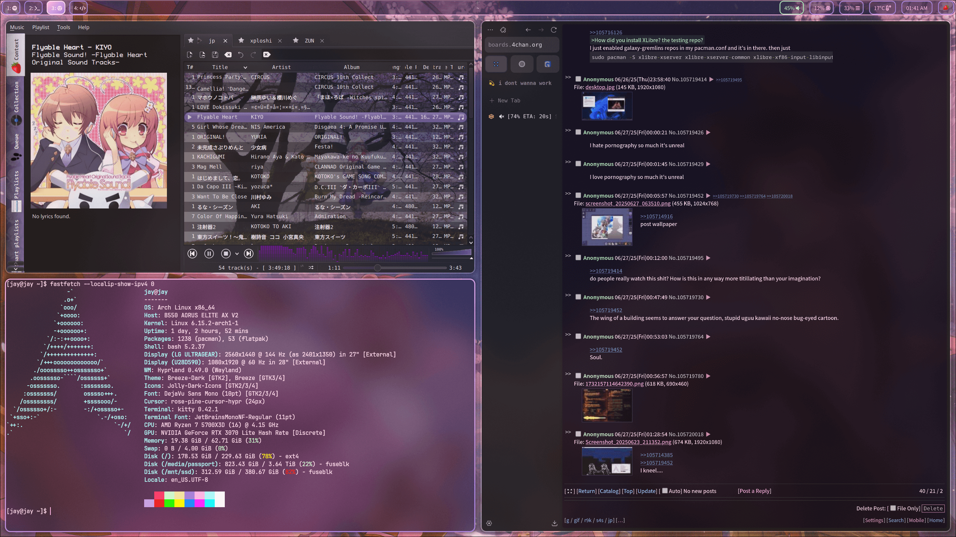Check the box for post No.105719429
The image size is (956, 537).
pos(578,164)
